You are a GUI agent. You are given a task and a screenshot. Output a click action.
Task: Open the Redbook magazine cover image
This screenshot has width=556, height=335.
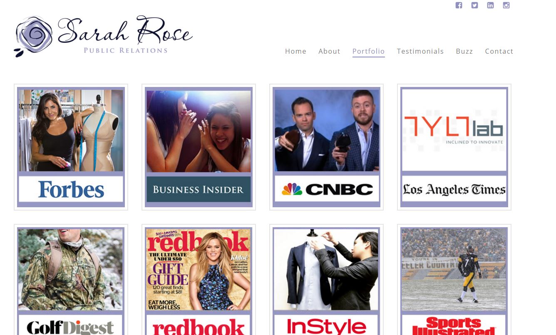pyautogui.click(x=199, y=269)
